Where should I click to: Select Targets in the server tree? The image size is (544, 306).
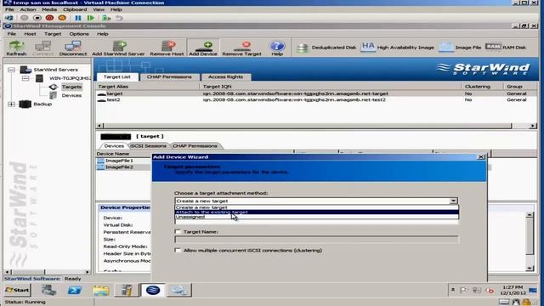tap(71, 87)
